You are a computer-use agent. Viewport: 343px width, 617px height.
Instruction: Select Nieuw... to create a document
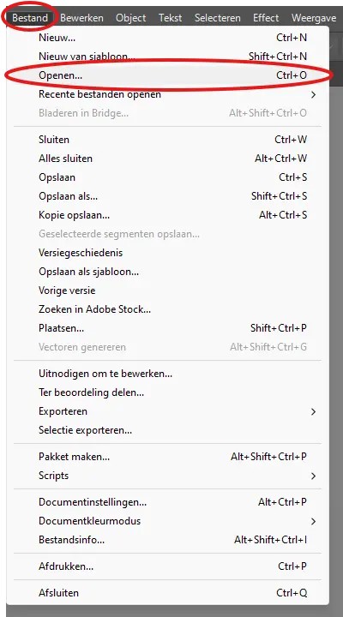(168, 38)
